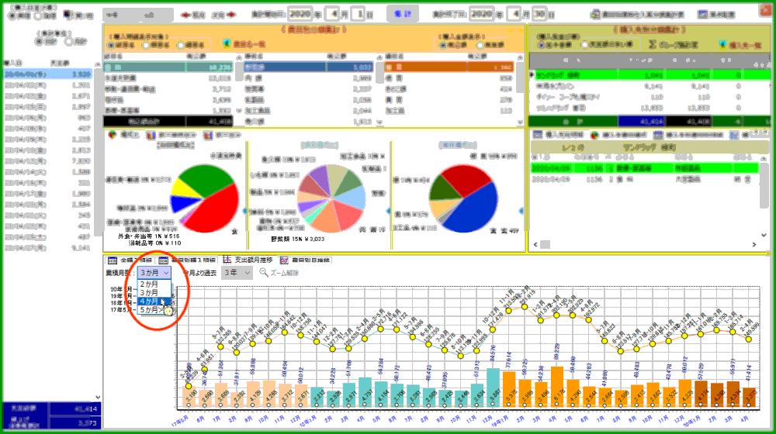Viewport: 776px width, 434px height.
Task: Click the end date year field 2020
Action: click(x=482, y=14)
